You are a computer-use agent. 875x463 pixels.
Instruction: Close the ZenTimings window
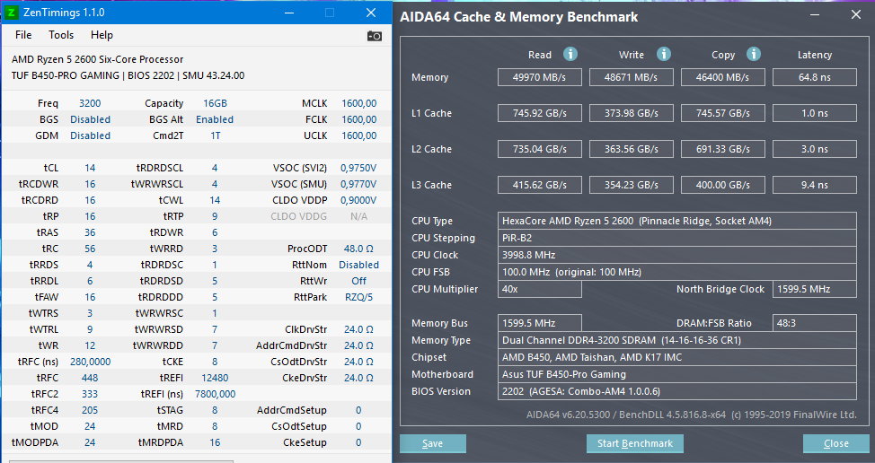point(371,13)
